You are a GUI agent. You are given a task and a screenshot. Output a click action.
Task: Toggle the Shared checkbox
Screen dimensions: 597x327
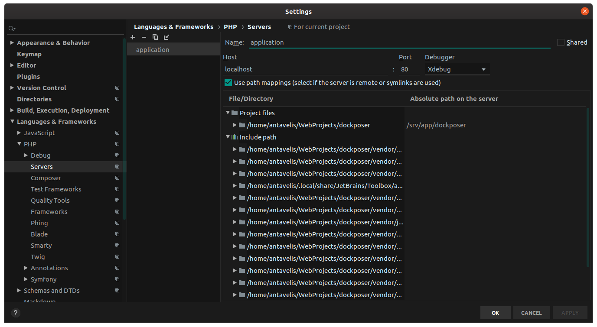point(561,42)
